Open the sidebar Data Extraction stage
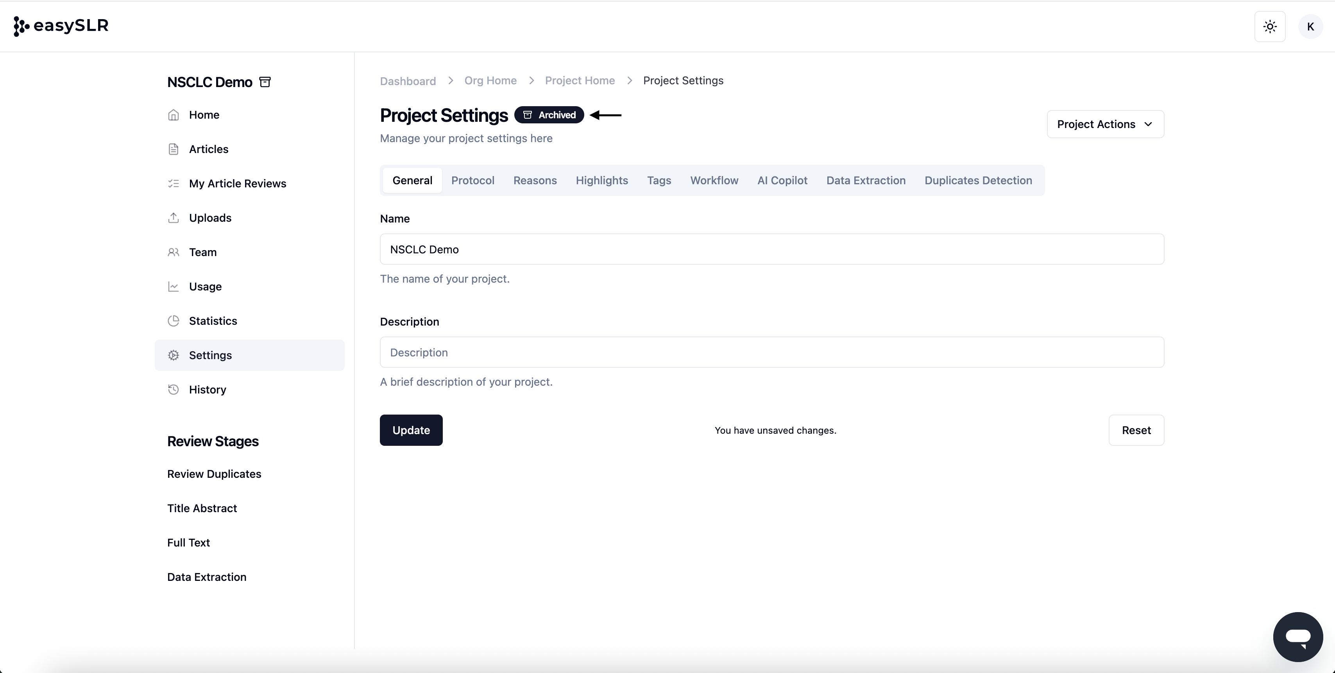 click(207, 577)
